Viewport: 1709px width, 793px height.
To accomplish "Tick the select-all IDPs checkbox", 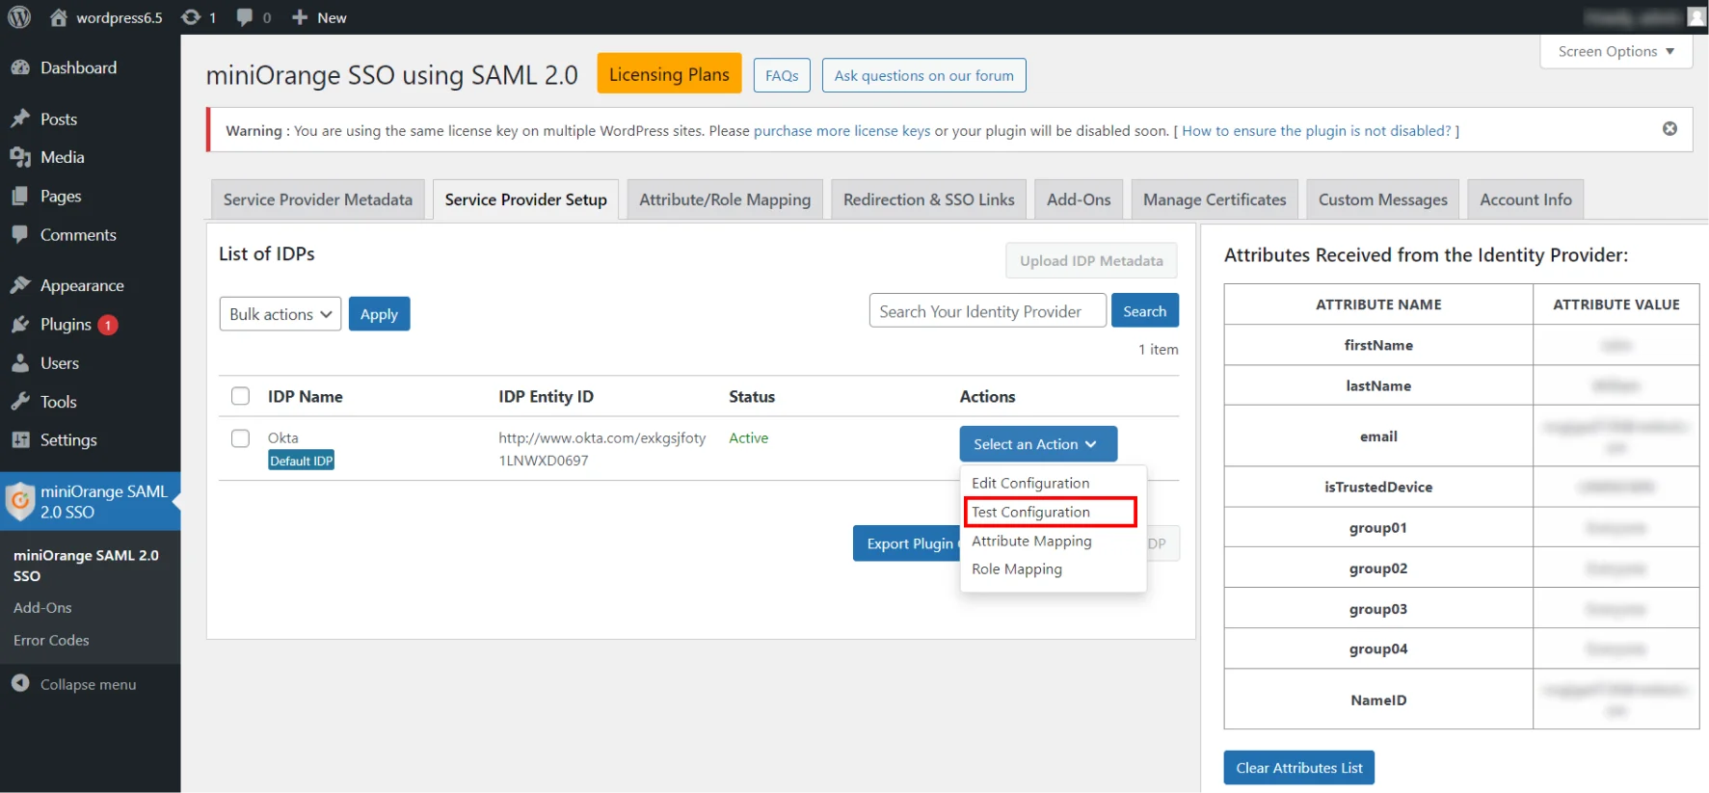I will [241, 396].
